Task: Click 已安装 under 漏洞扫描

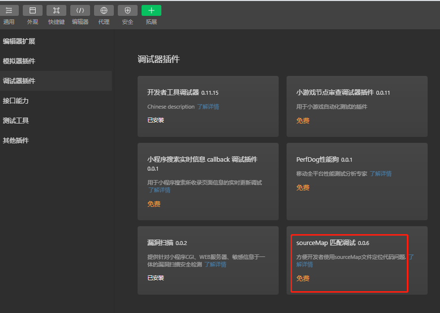Action: [156, 278]
